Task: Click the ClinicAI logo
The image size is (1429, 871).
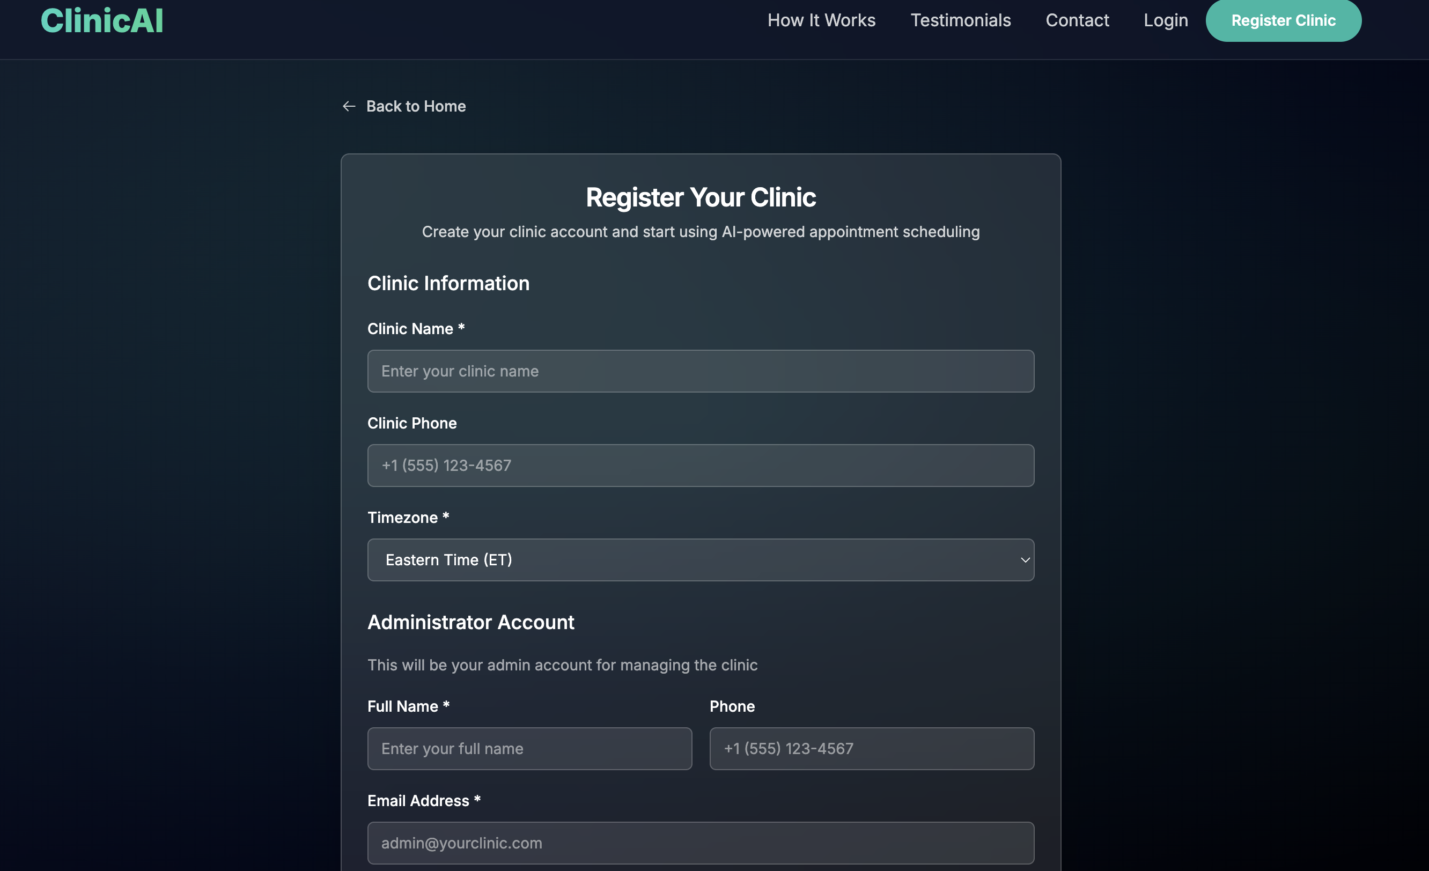Action: 102,21
